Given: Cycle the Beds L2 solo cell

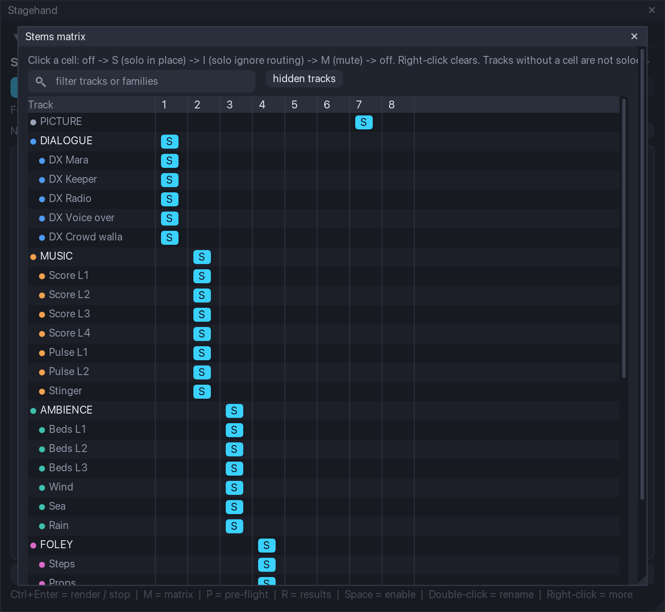Looking at the screenshot, I should coord(234,449).
